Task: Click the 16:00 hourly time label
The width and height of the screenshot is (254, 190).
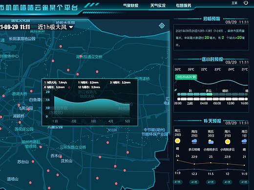Action: pos(244,103)
